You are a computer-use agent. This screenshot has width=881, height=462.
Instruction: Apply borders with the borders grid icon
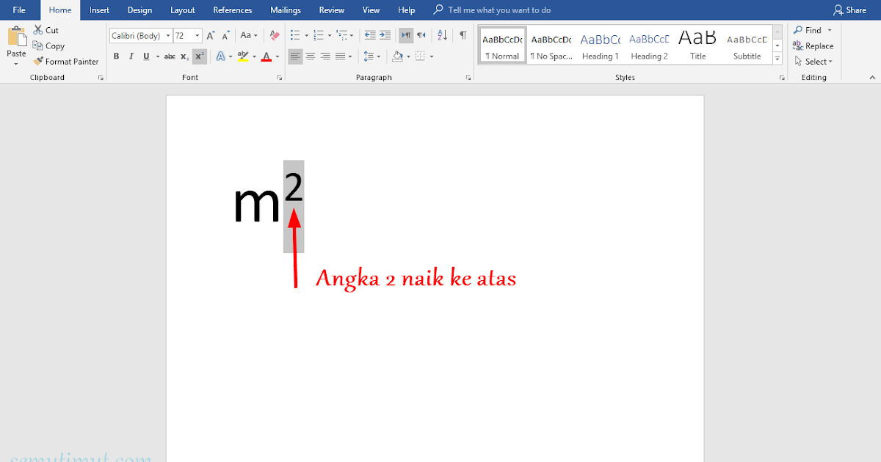420,56
